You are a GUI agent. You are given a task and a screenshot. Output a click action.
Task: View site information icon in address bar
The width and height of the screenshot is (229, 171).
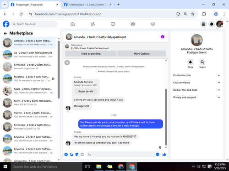31,14
